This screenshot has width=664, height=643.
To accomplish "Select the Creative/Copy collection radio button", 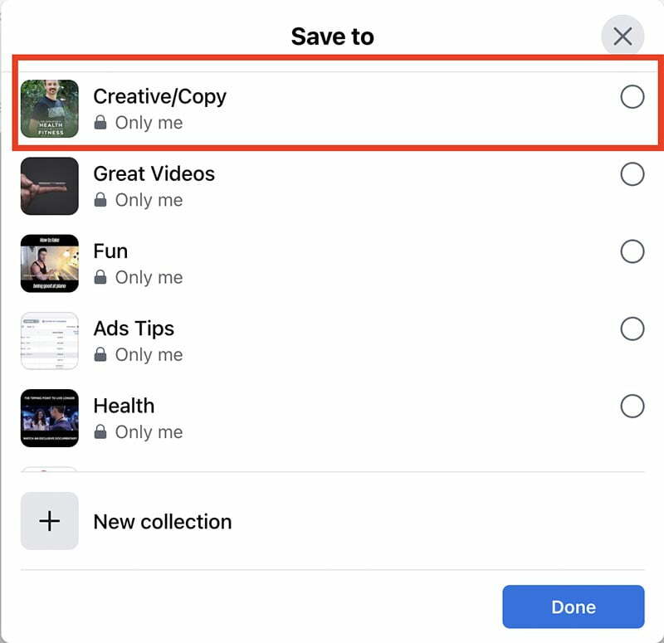I will coord(632,97).
